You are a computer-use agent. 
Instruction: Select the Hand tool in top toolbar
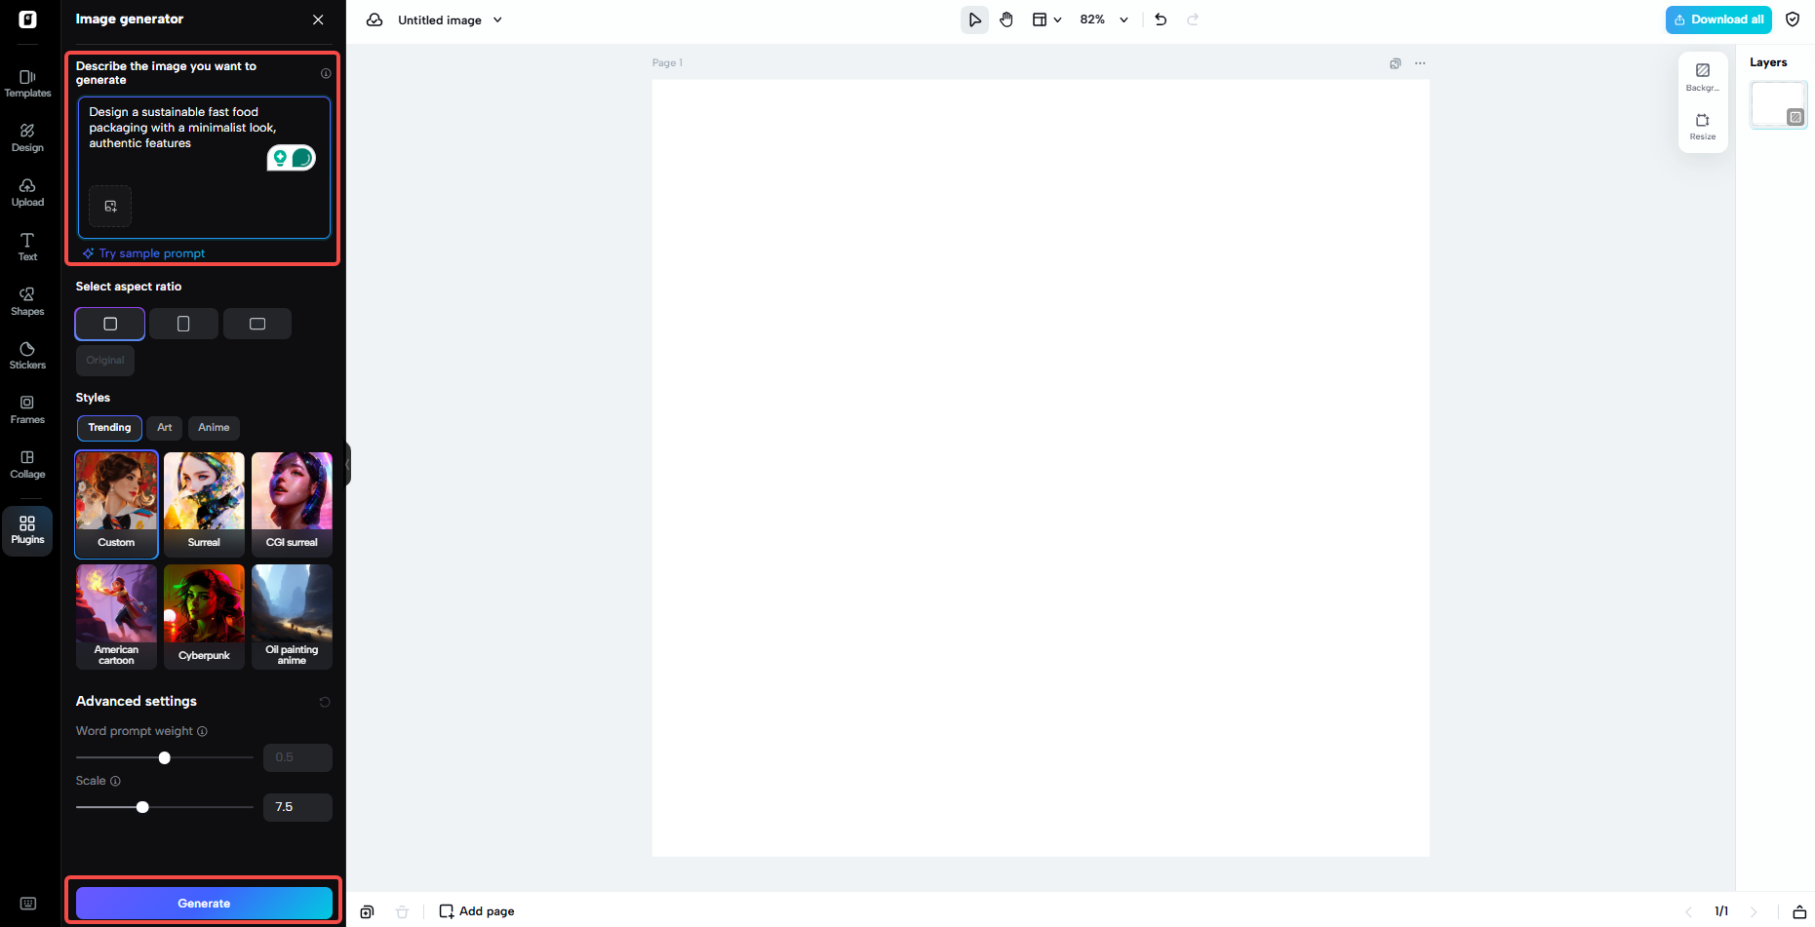coord(1006,19)
